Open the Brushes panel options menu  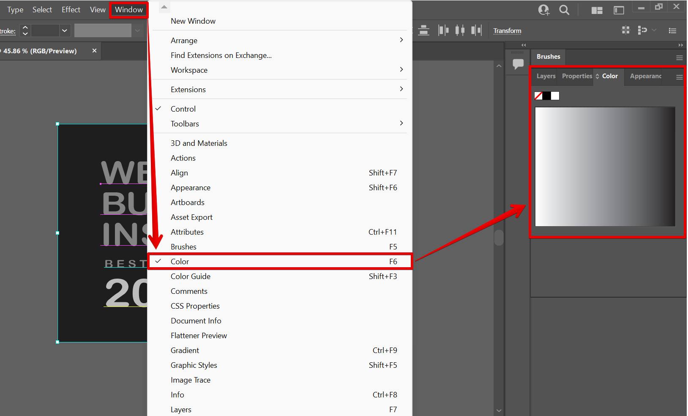(x=679, y=57)
